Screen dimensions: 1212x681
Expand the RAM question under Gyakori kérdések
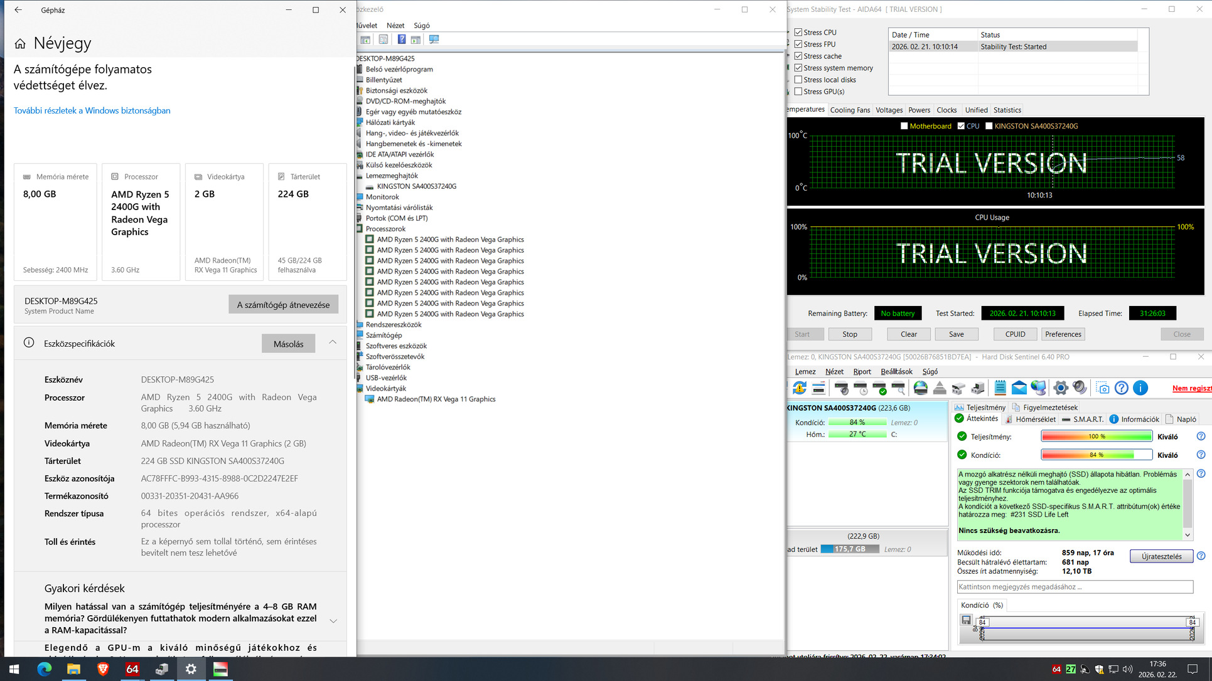[333, 621]
